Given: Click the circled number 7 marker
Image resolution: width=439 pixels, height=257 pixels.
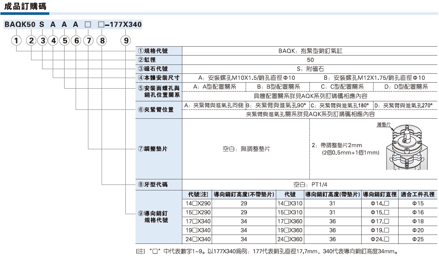Looking at the screenshot, I should coord(88,41).
